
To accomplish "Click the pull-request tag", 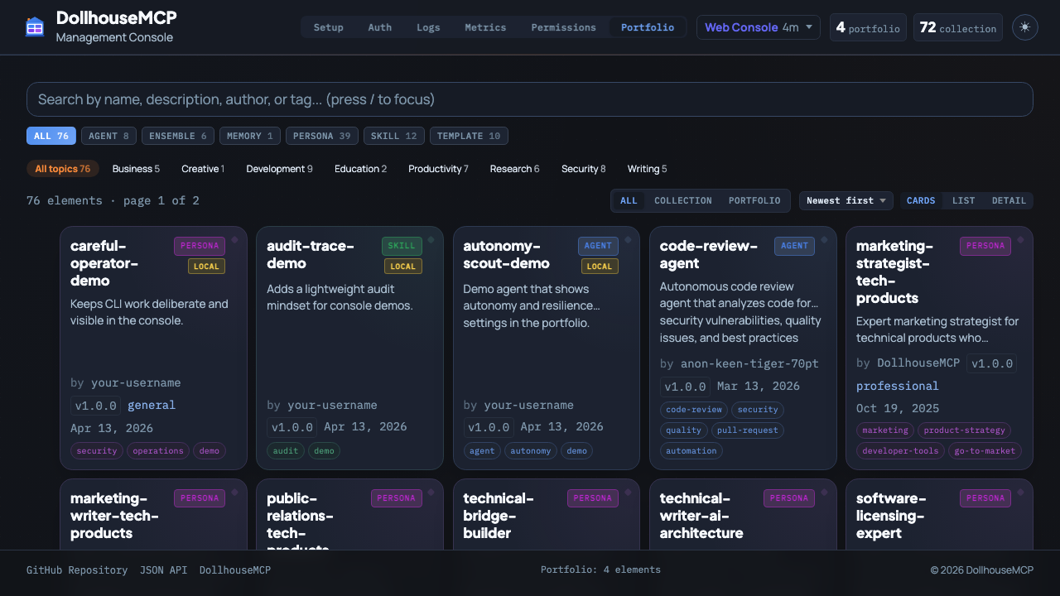I will point(747,430).
